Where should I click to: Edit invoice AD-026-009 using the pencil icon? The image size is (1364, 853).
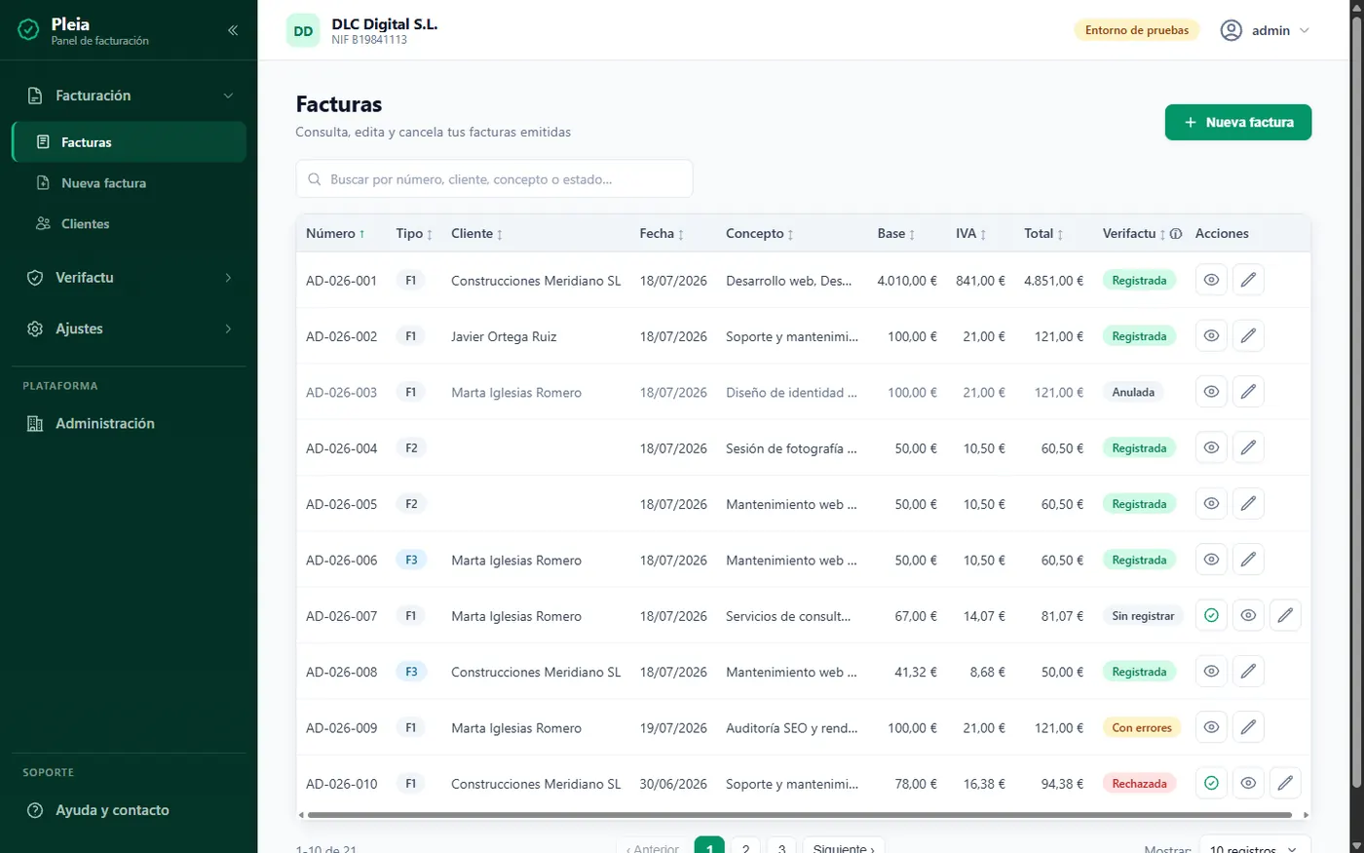coord(1248,727)
